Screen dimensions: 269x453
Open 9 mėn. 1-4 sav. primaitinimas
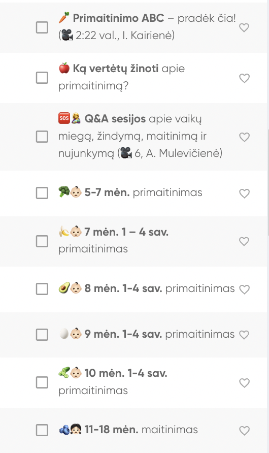pyautogui.click(x=146, y=334)
